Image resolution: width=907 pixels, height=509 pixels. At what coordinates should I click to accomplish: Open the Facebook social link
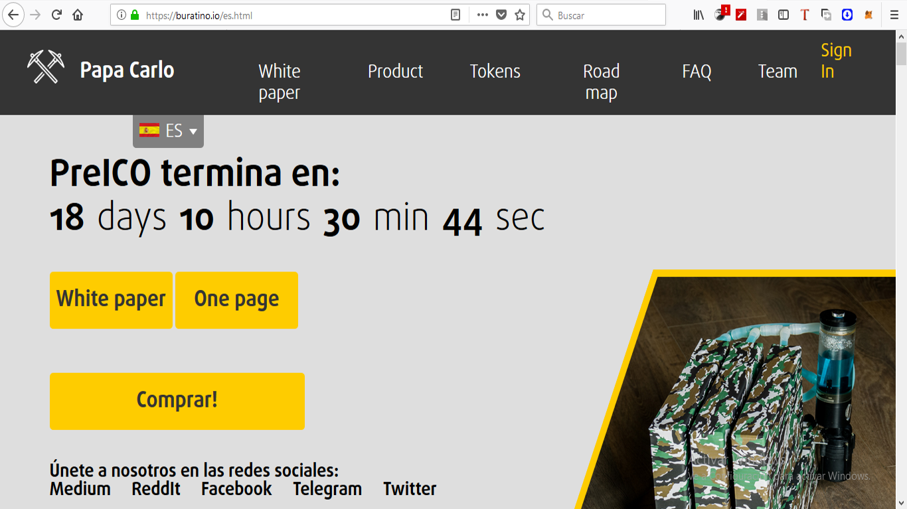click(x=236, y=489)
